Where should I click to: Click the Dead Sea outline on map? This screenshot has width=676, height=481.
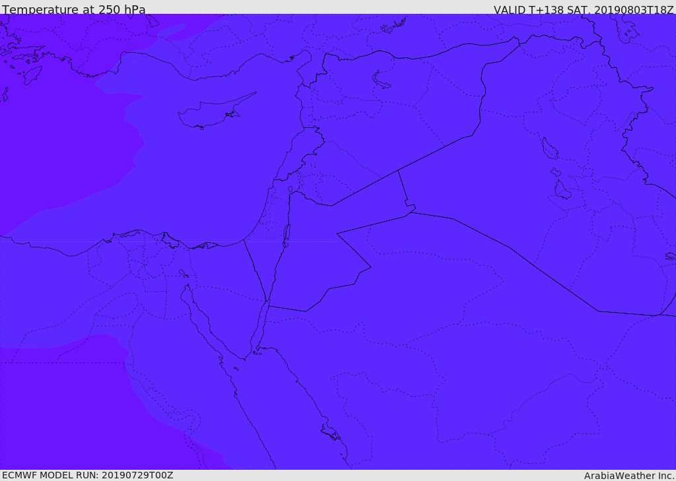287,236
